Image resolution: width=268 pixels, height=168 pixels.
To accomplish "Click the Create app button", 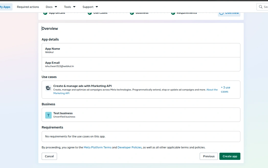I will [x=230, y=156].
